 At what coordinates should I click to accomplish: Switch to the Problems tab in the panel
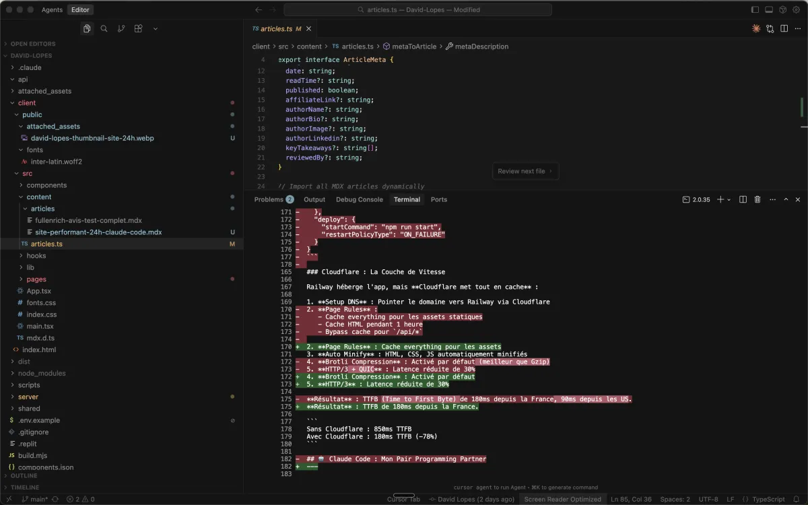coord(269,199)
